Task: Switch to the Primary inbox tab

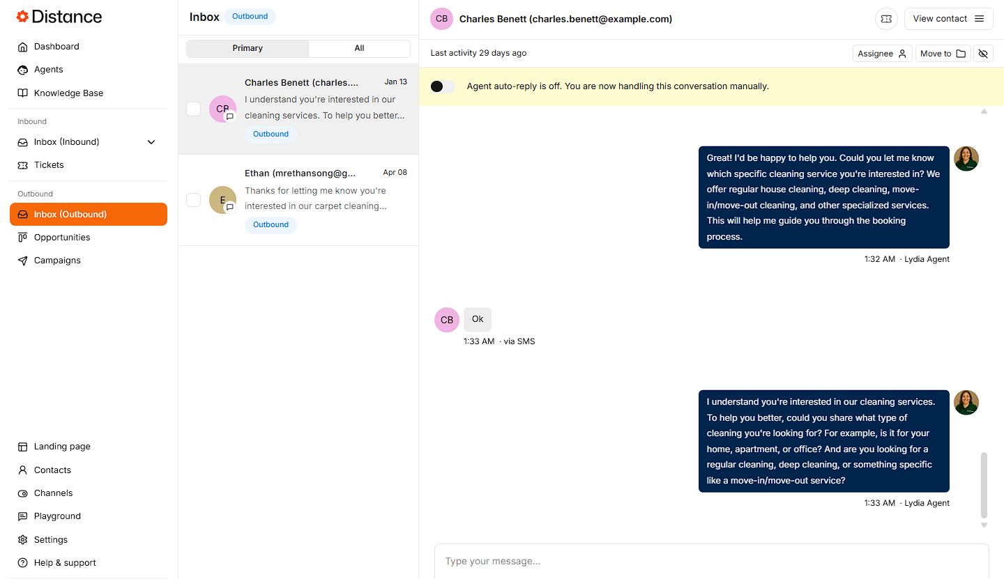Action: tap(248, 48)
